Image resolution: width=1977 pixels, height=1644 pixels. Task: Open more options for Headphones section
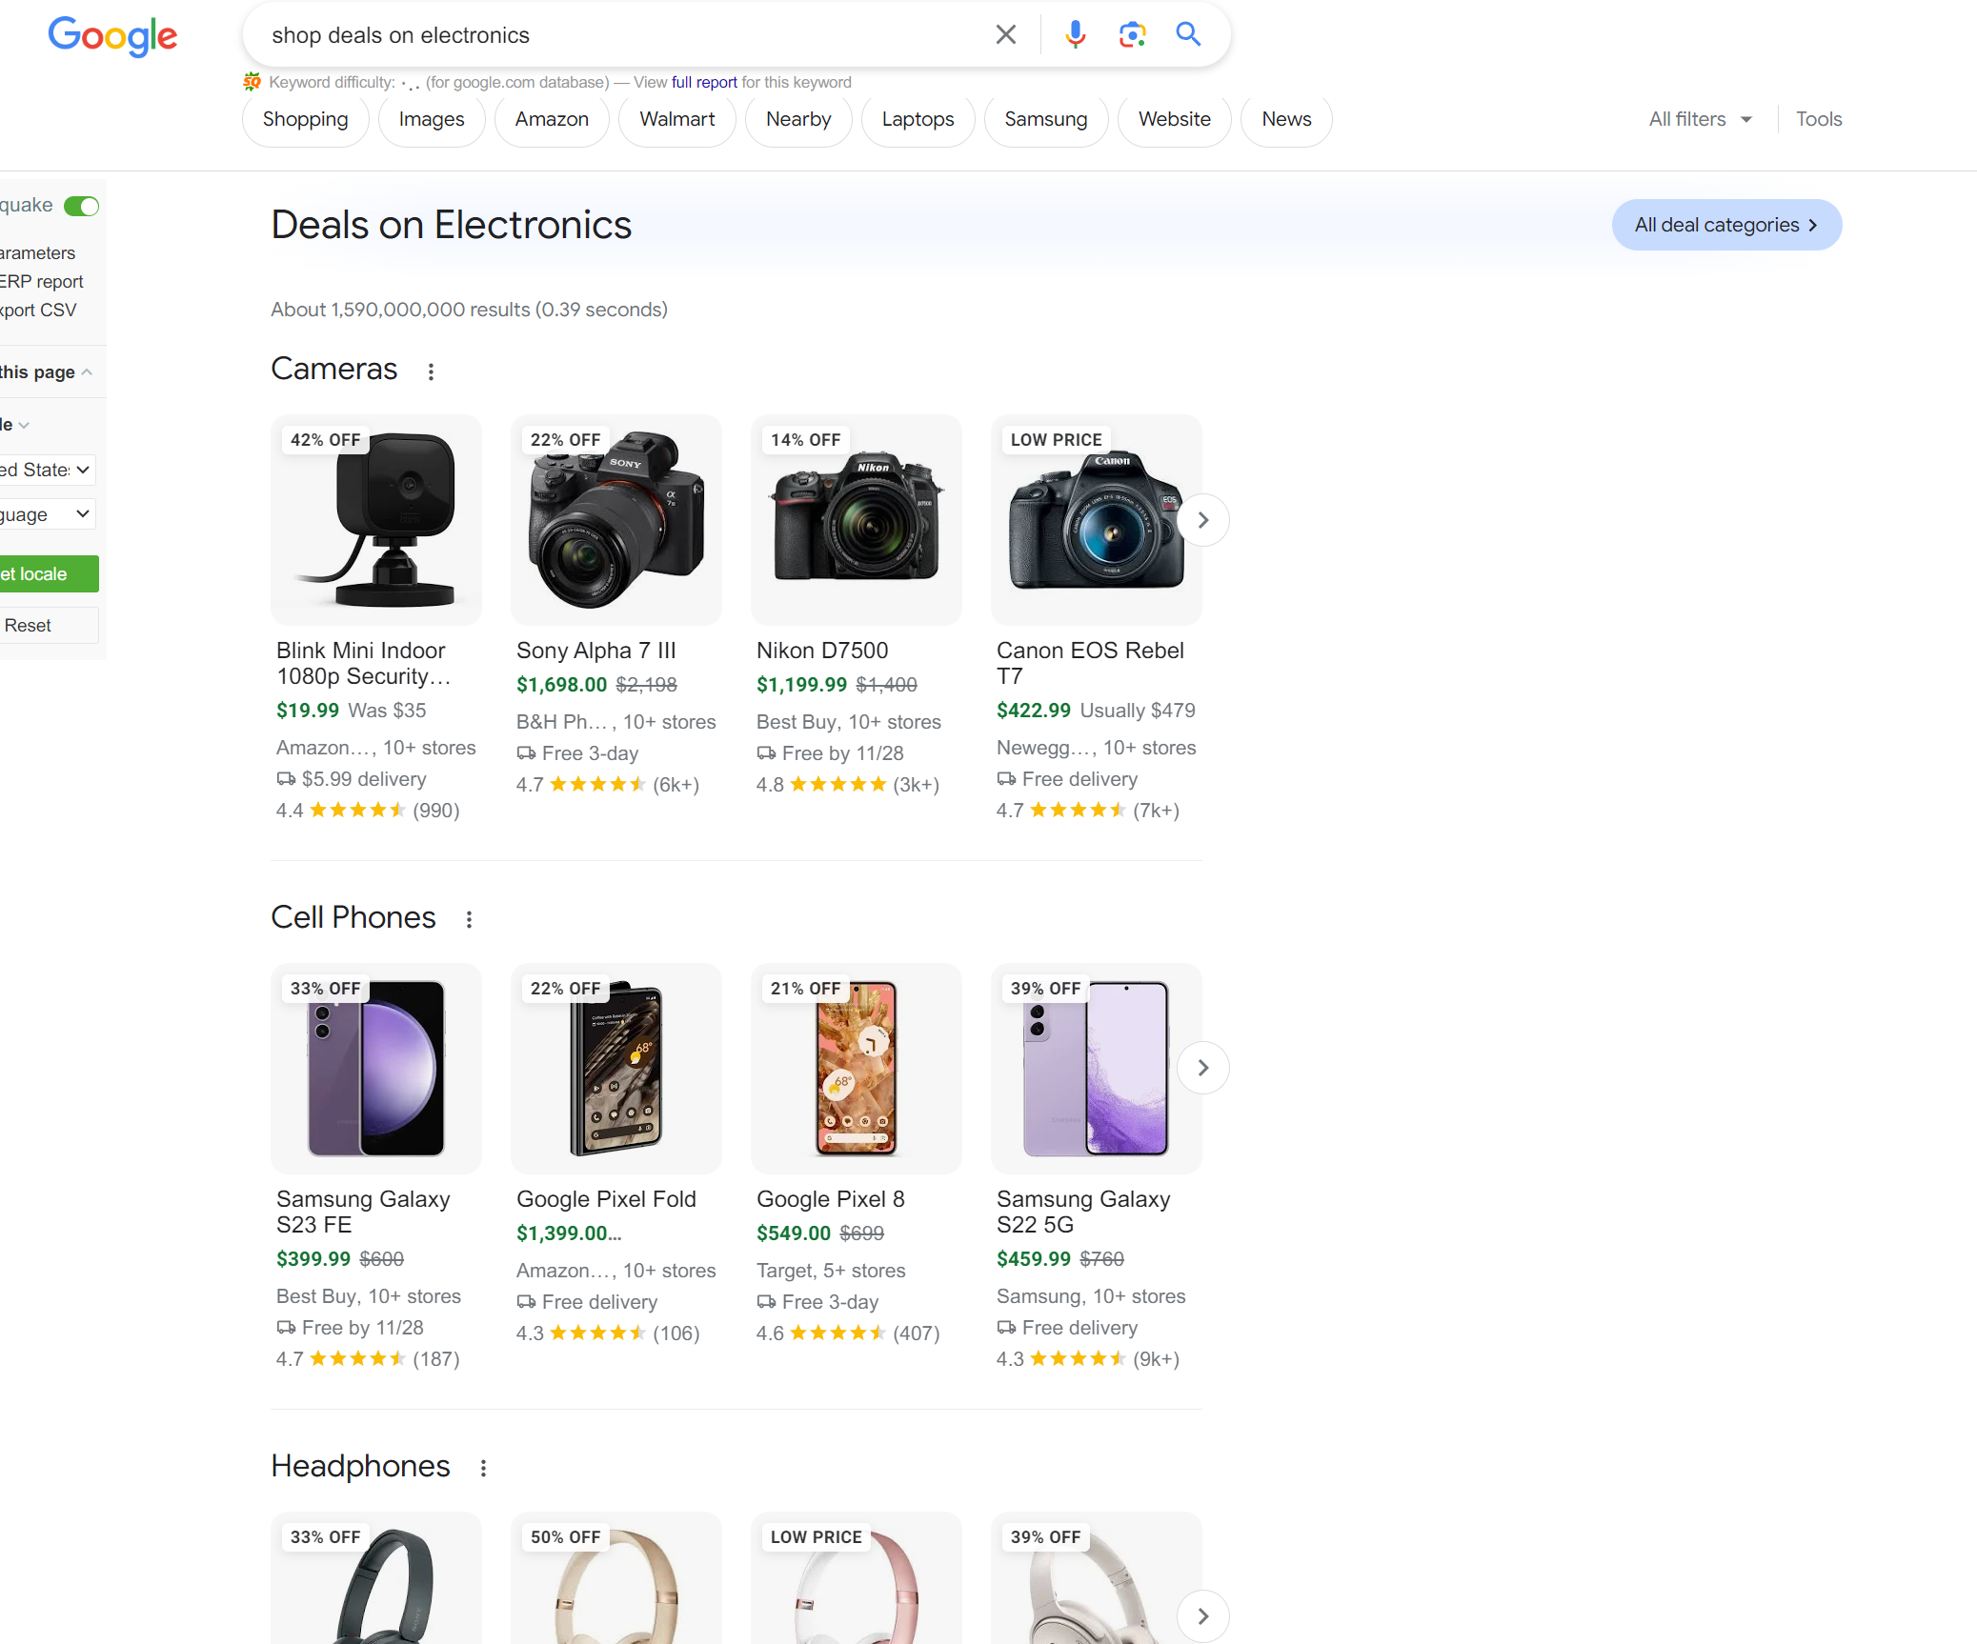point(483,1468)
